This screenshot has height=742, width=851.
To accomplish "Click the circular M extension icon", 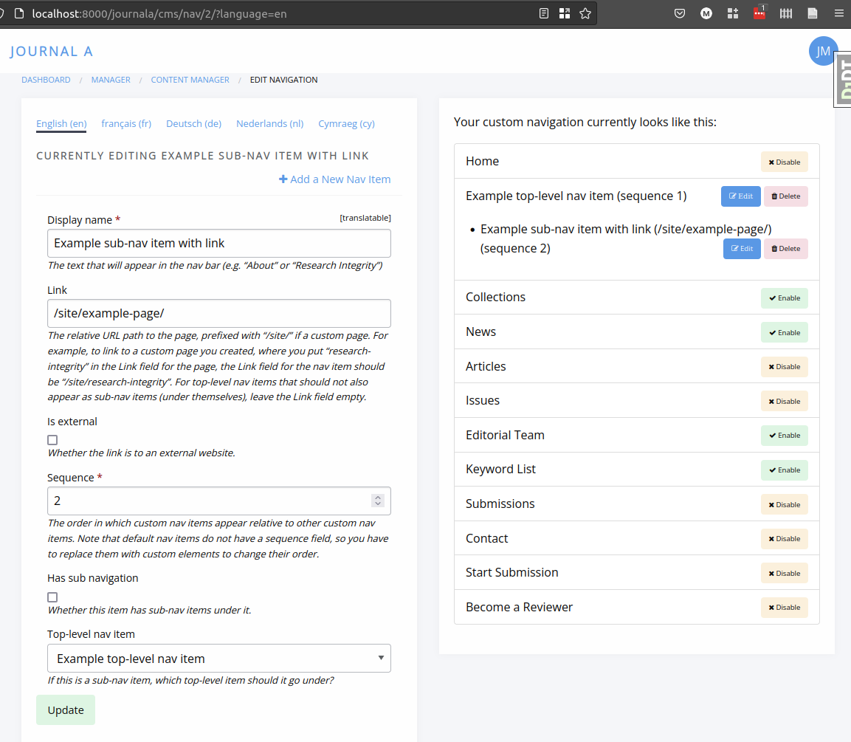I will pos(706,13).
